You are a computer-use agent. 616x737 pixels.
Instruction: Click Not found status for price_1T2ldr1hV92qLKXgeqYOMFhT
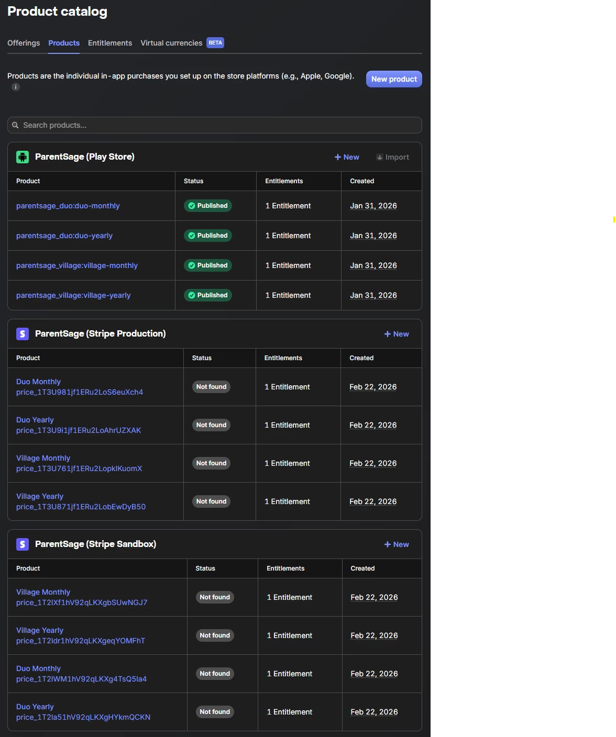[215, 635]
